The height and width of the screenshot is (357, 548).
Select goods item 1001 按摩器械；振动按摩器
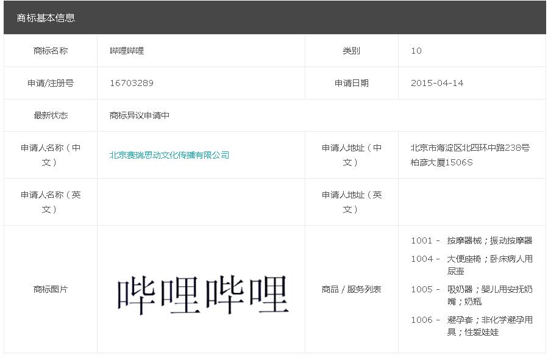pos(471,240)
